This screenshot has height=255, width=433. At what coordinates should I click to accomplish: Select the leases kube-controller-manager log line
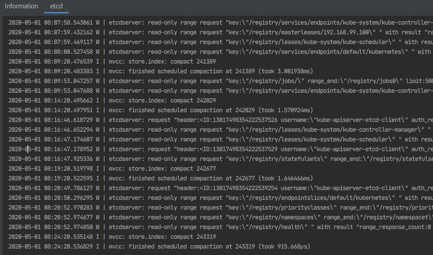coord(220,130)
